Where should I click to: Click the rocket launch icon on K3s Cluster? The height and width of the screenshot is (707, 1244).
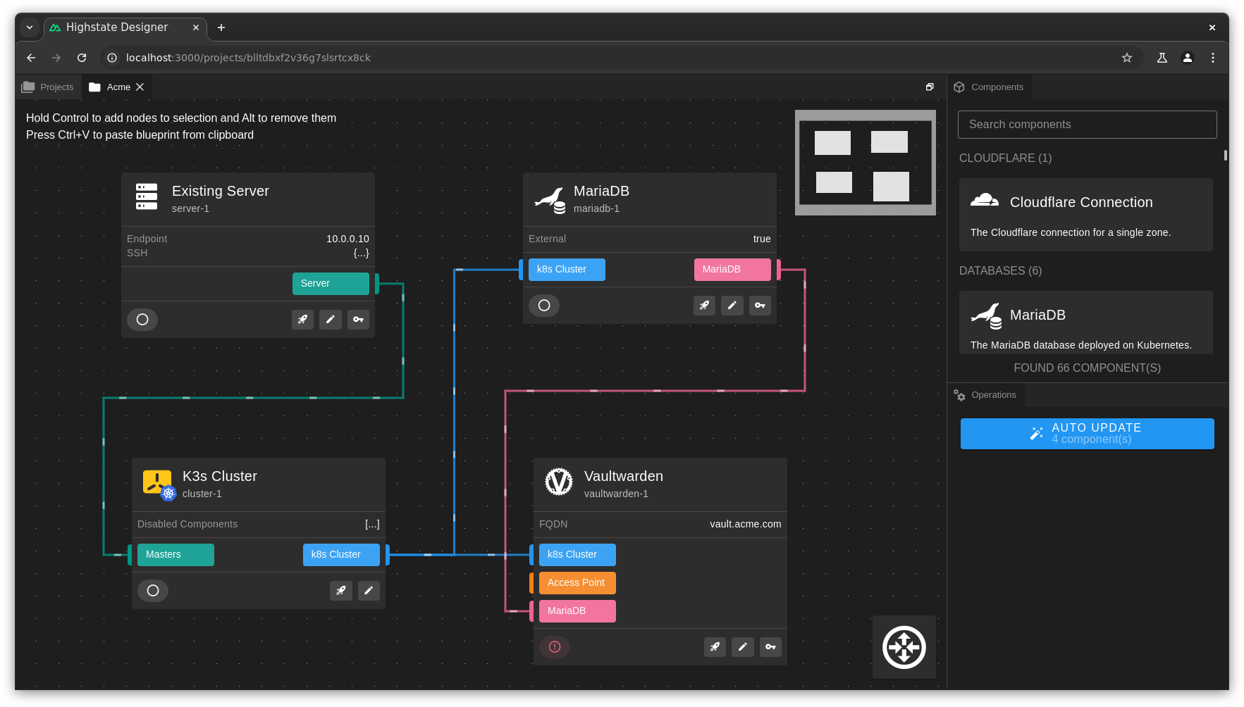click(341, 591)
